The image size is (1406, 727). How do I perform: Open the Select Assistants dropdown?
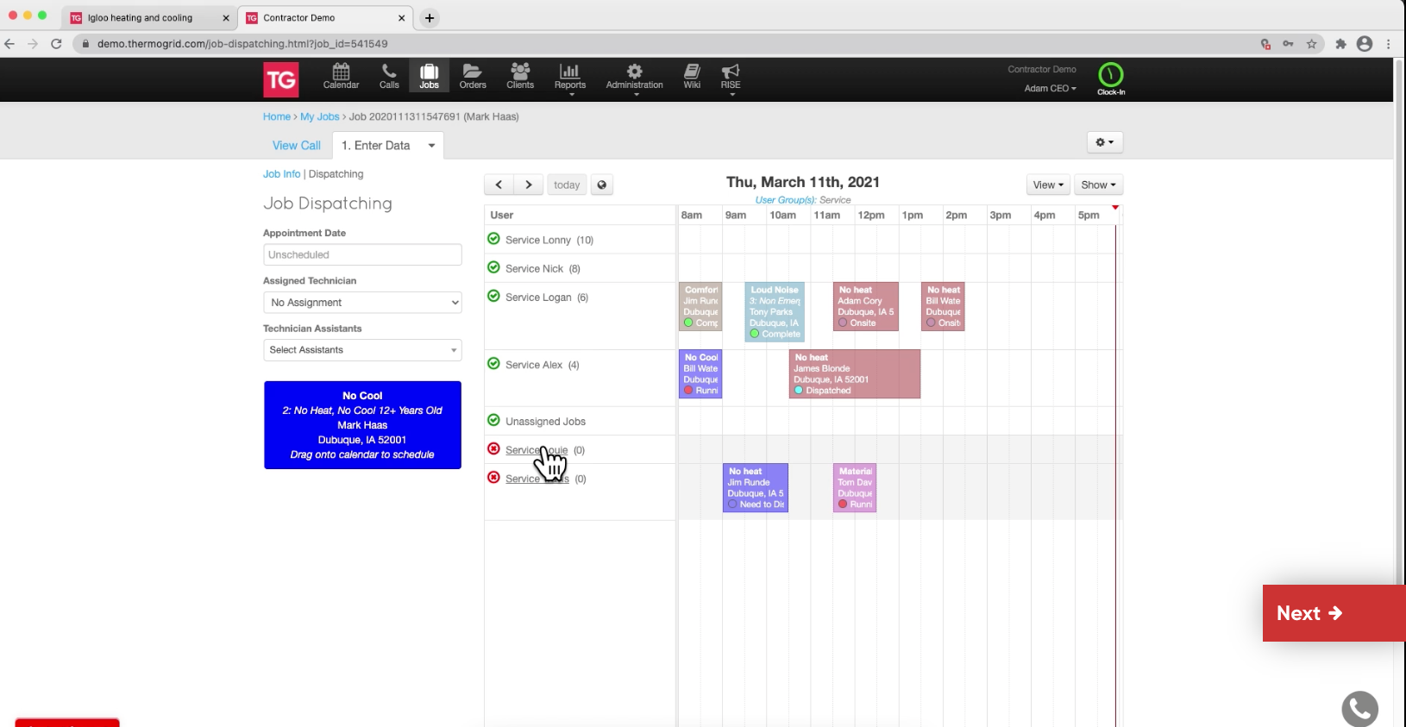click(362, 350)
